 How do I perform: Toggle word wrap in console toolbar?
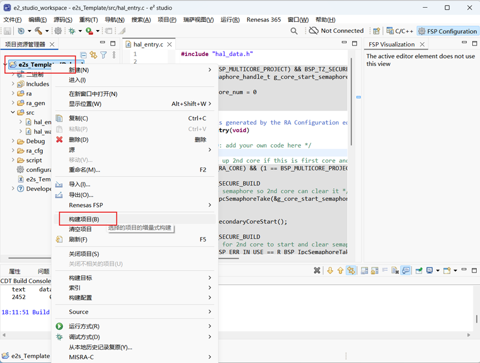[x=385, y=270]
